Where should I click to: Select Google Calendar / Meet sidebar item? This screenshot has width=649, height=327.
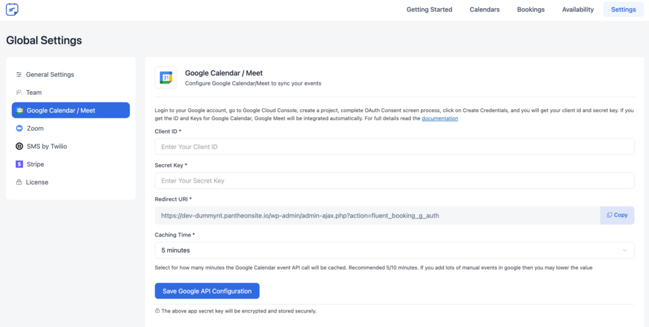[71, 110]
